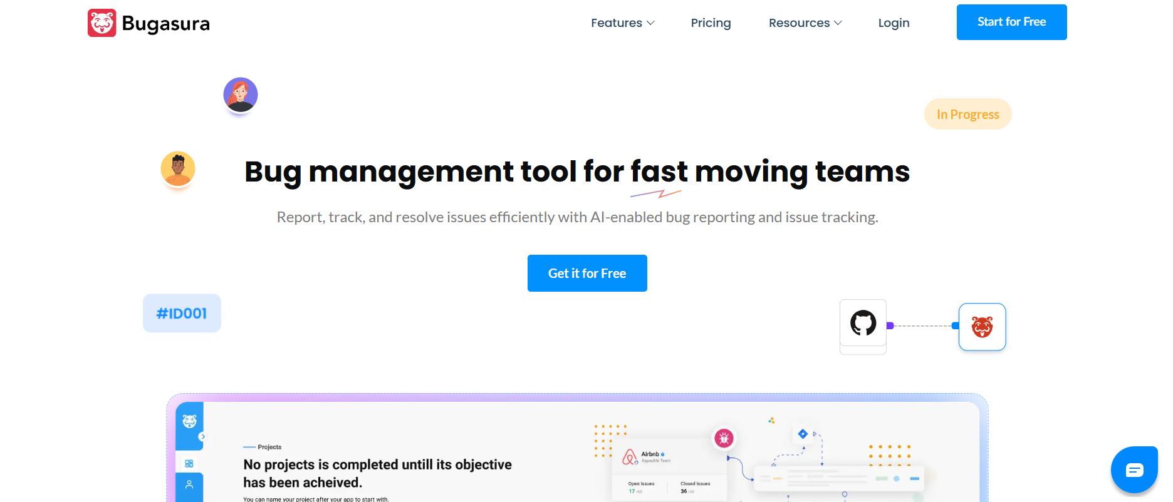Click the red-haired woman avatar
The width and height of the screenshot is (1173, 502).
[x=241, y=95]
